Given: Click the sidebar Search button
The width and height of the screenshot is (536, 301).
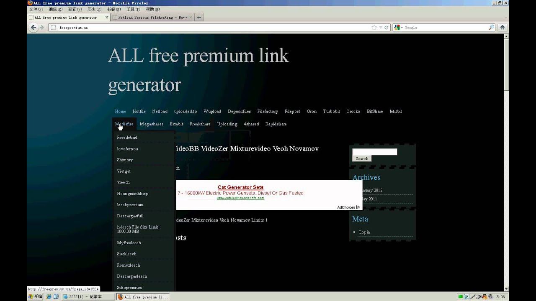Looking at the screenshot, I should [362, 159].
